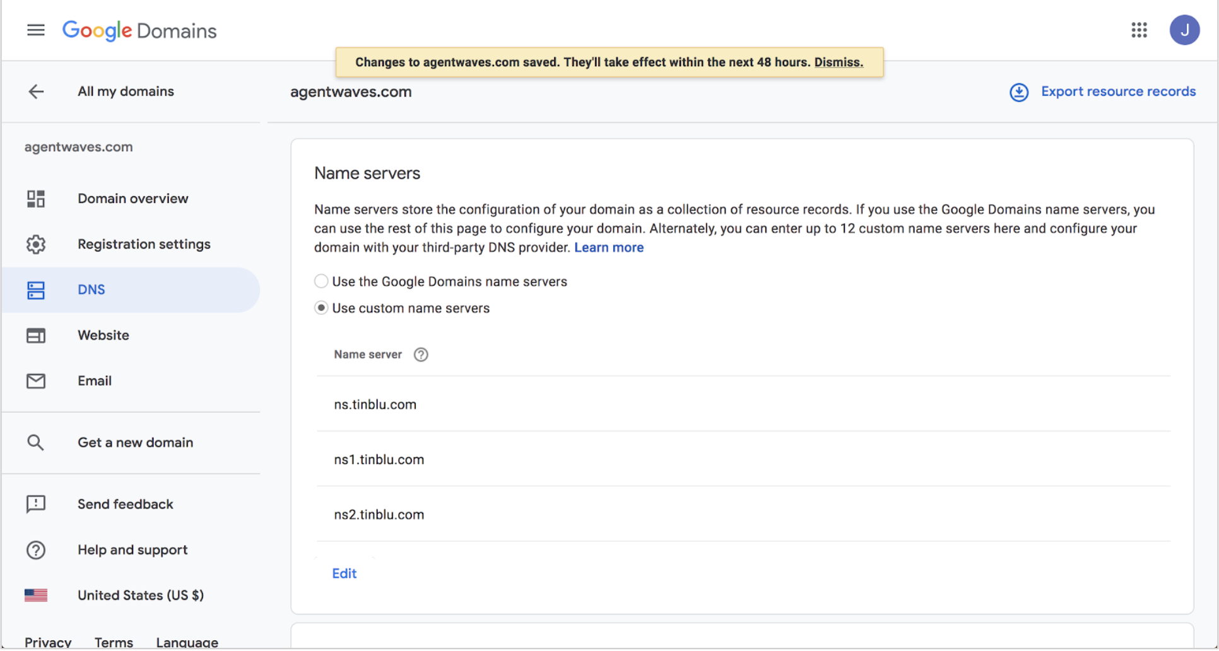
Task: Change United States (US $) region
Action: click(141, 595)
